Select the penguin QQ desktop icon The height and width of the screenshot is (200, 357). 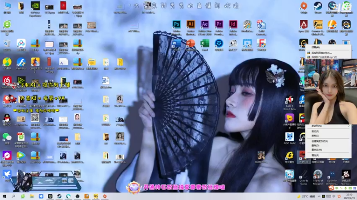[x=7, y=118]
